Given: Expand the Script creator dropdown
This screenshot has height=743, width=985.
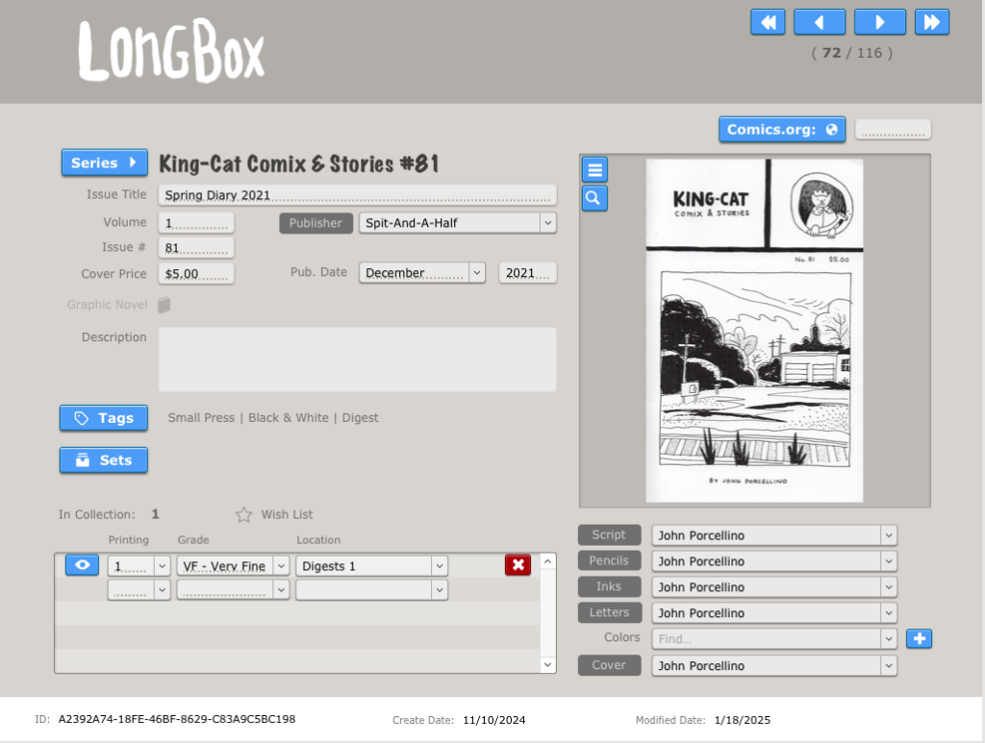Looking at the screenshot, I should [x=888, y=535].
